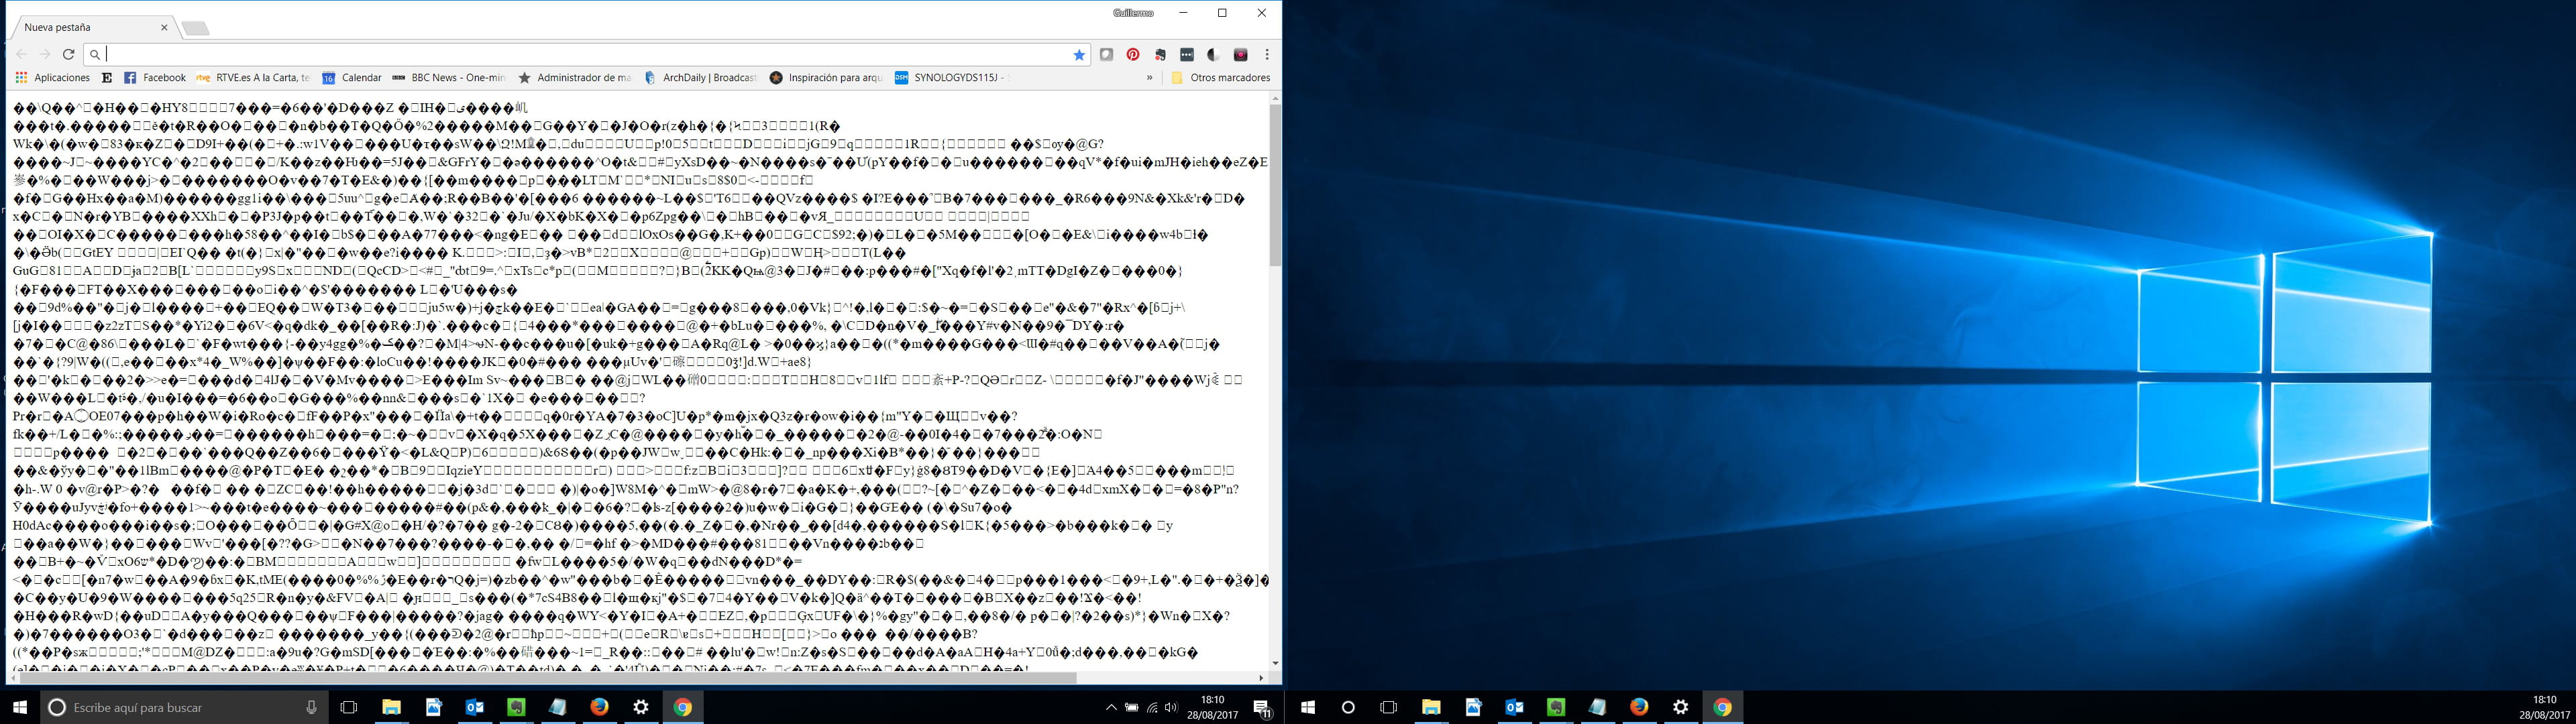Screen dimensions: 2576x724
Task: Open File Explorer from the right taskbar
Action: [x=1431, y=707]
